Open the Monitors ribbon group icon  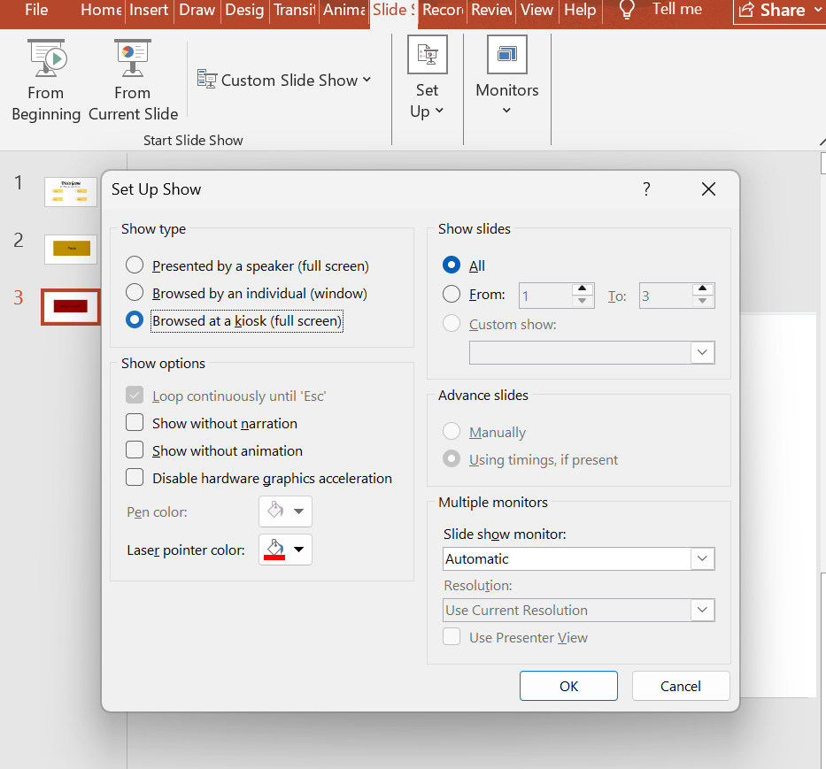click(506, 56)
